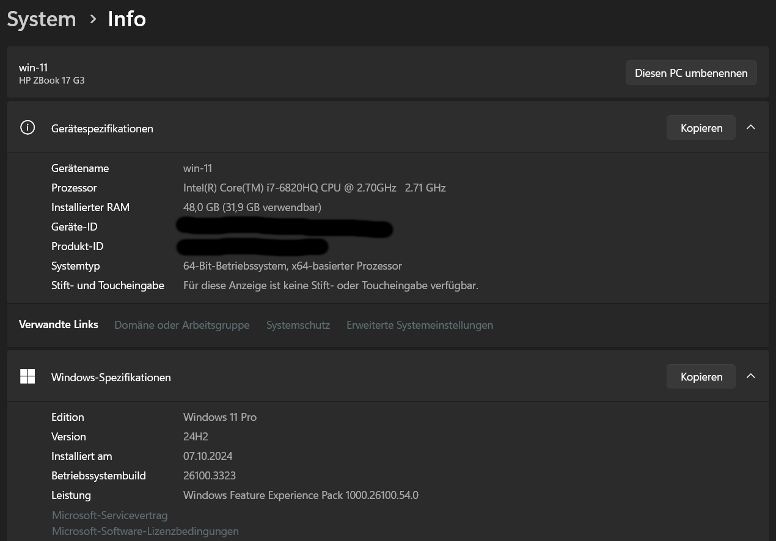Click the info icon beside Gerätespezifikationen
Image resolution: width=776 pixels, height=541 pixels.
(x=27, y=127)
